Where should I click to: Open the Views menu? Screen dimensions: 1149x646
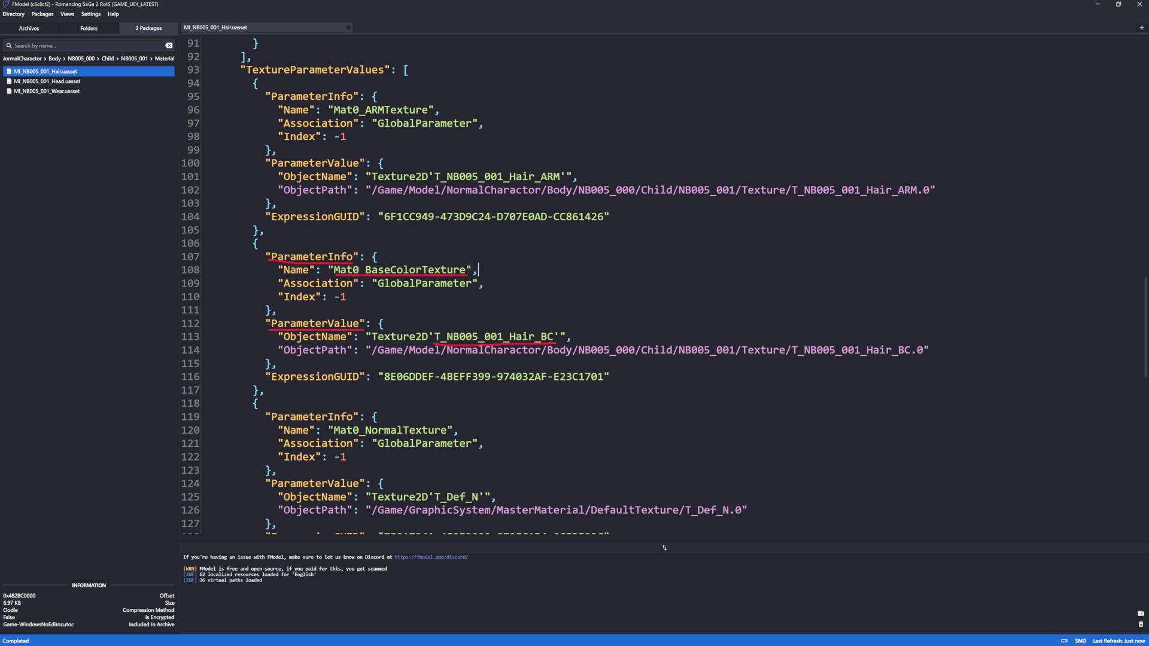(67, 14)
